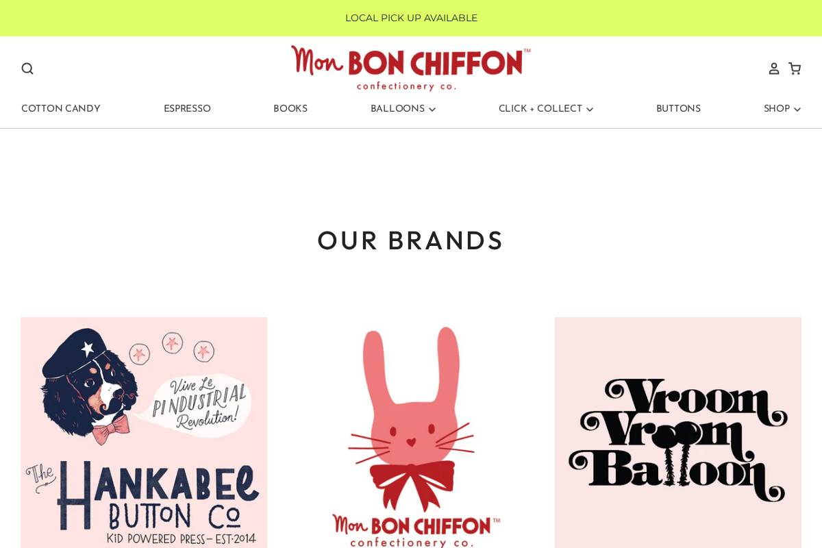Select the Shop menu label
Viewport: 822px width, 548px height.
click(x=777, y=109)
